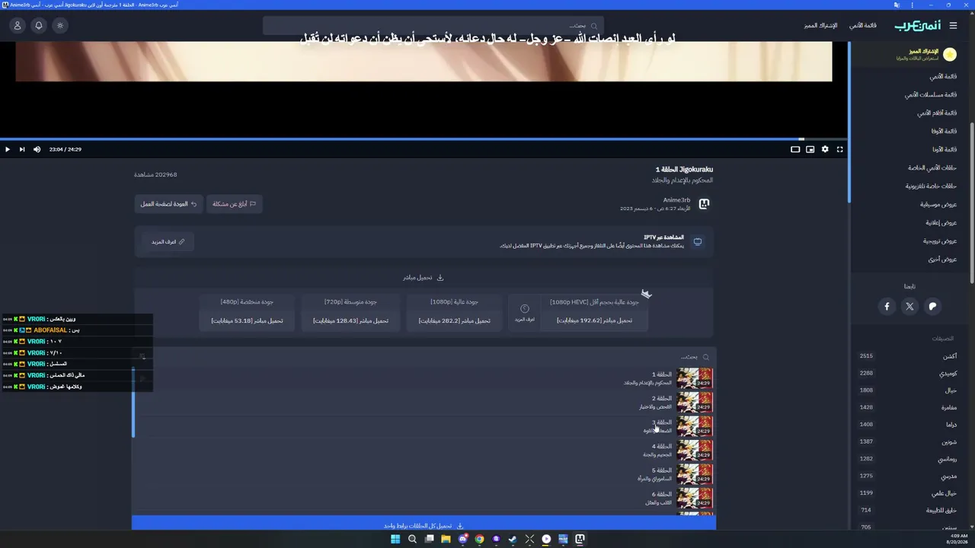
Task: Open Google Chrome from the taskbar
Action: pos(479,539)
